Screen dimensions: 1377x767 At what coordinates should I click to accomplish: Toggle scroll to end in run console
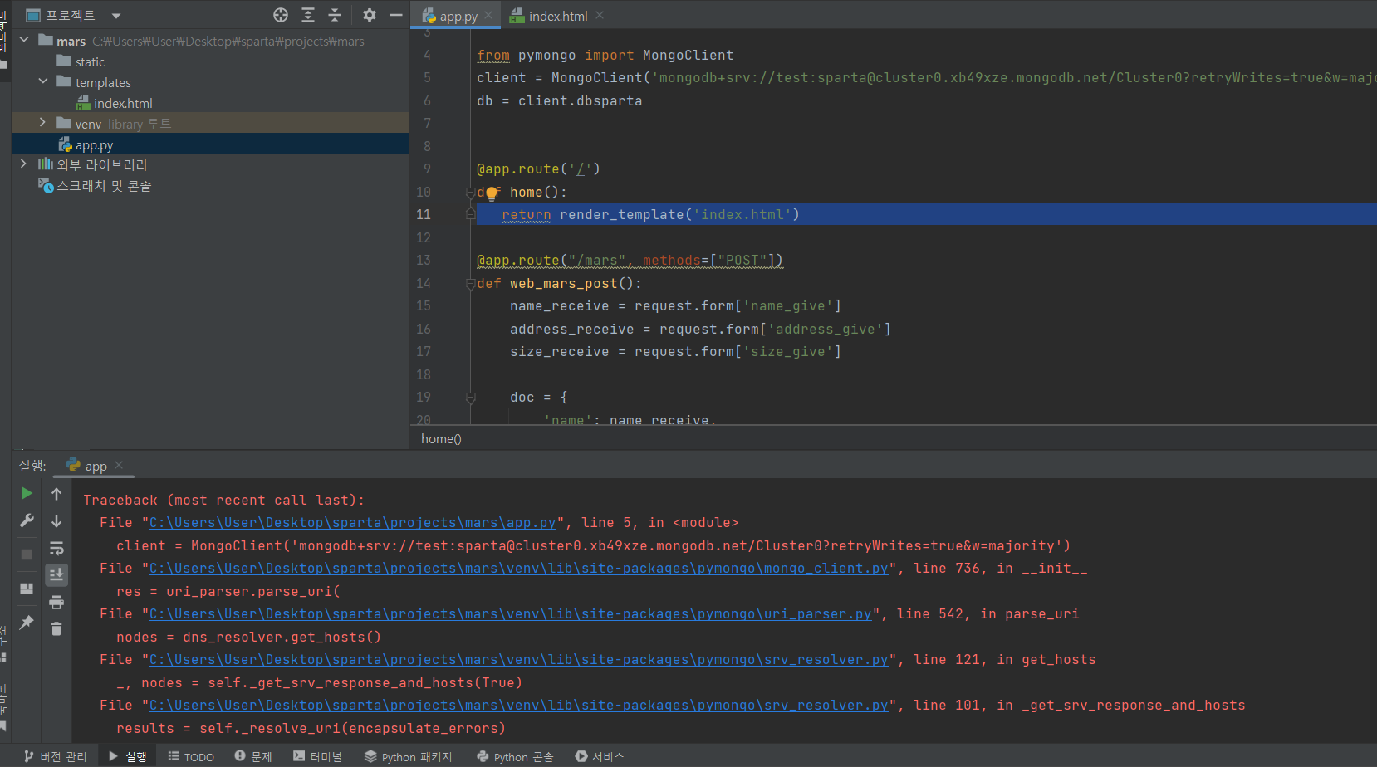tap(56, 574)
